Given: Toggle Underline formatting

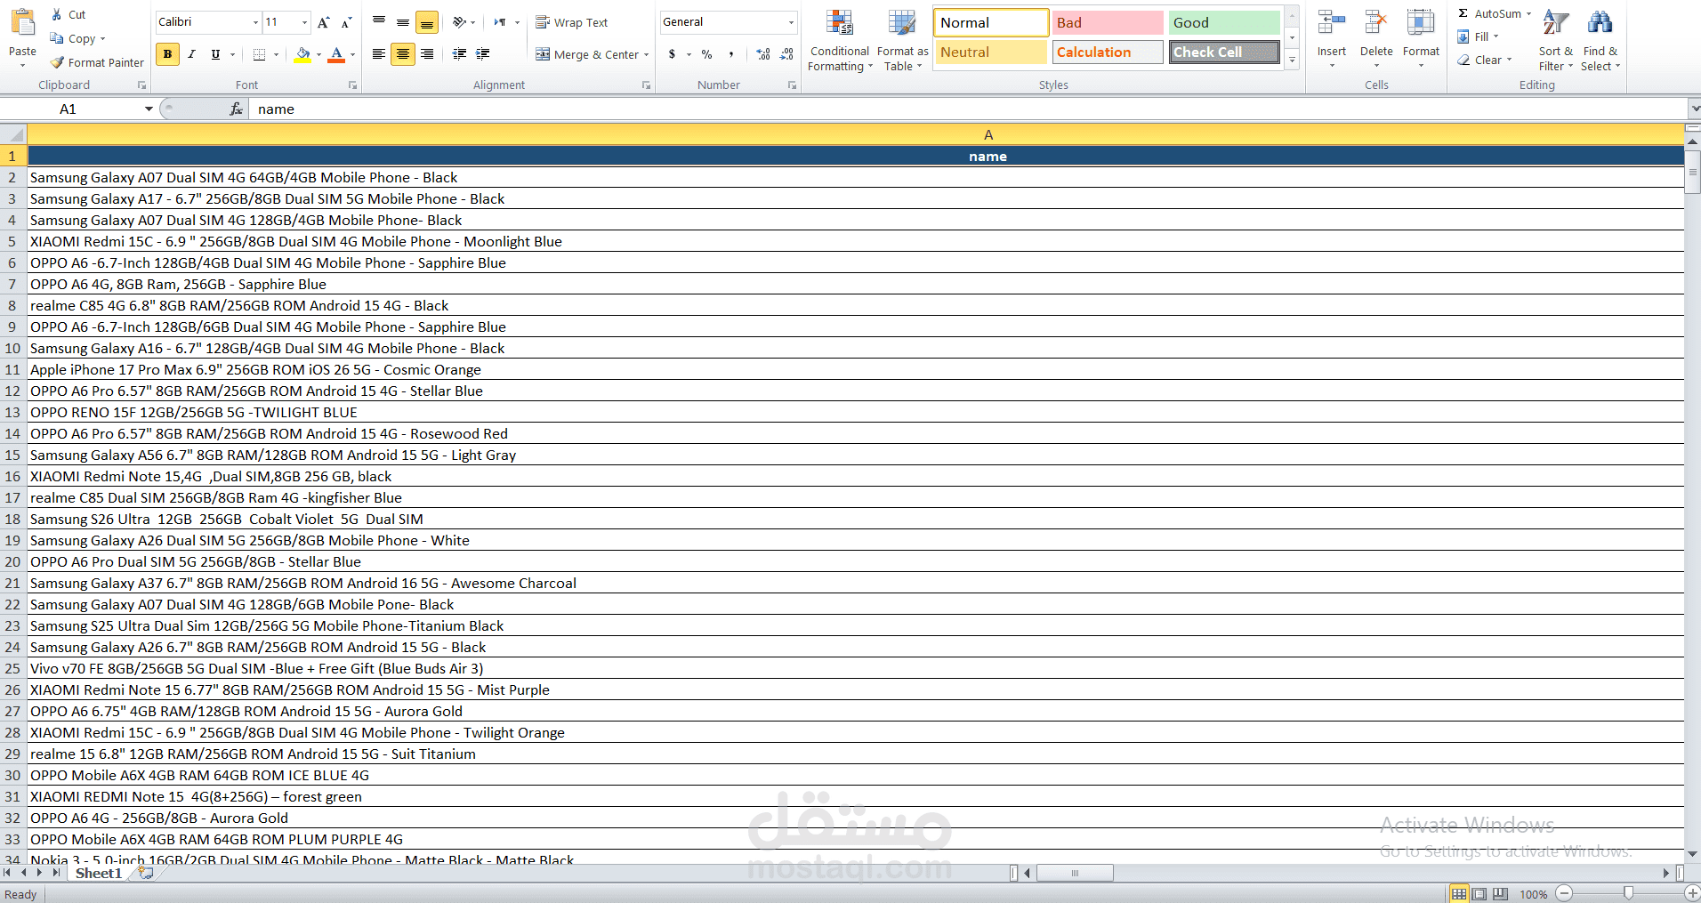Looking at the screenshot, I should click(215, 54).
